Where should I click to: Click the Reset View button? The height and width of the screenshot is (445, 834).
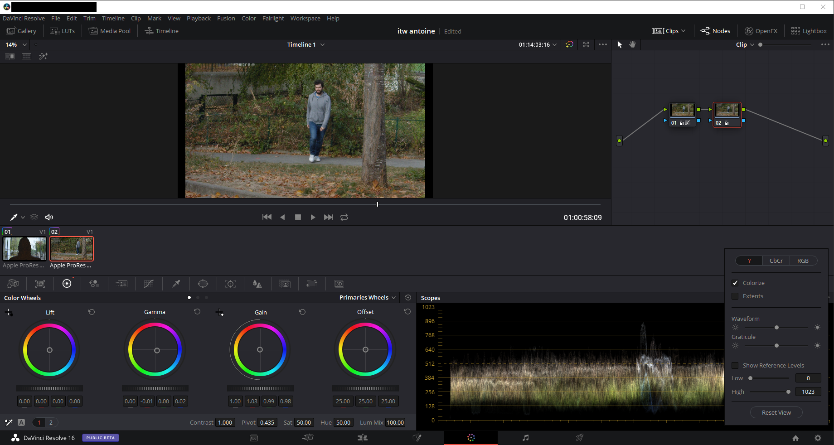pyautogui.click(x=776, y=413)
